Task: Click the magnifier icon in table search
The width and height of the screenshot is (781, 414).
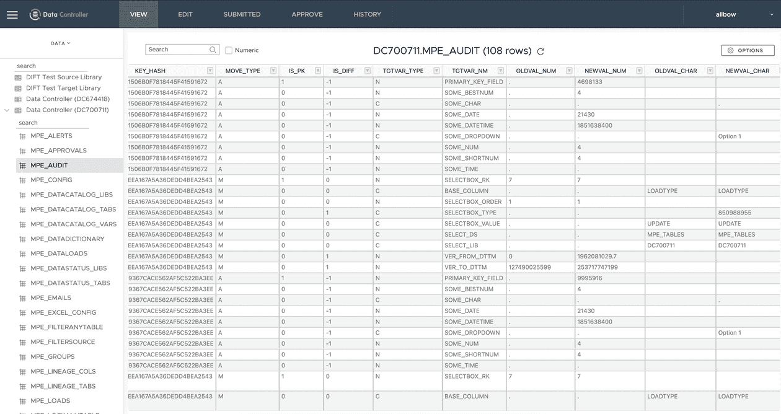Action: click(213, 50)
